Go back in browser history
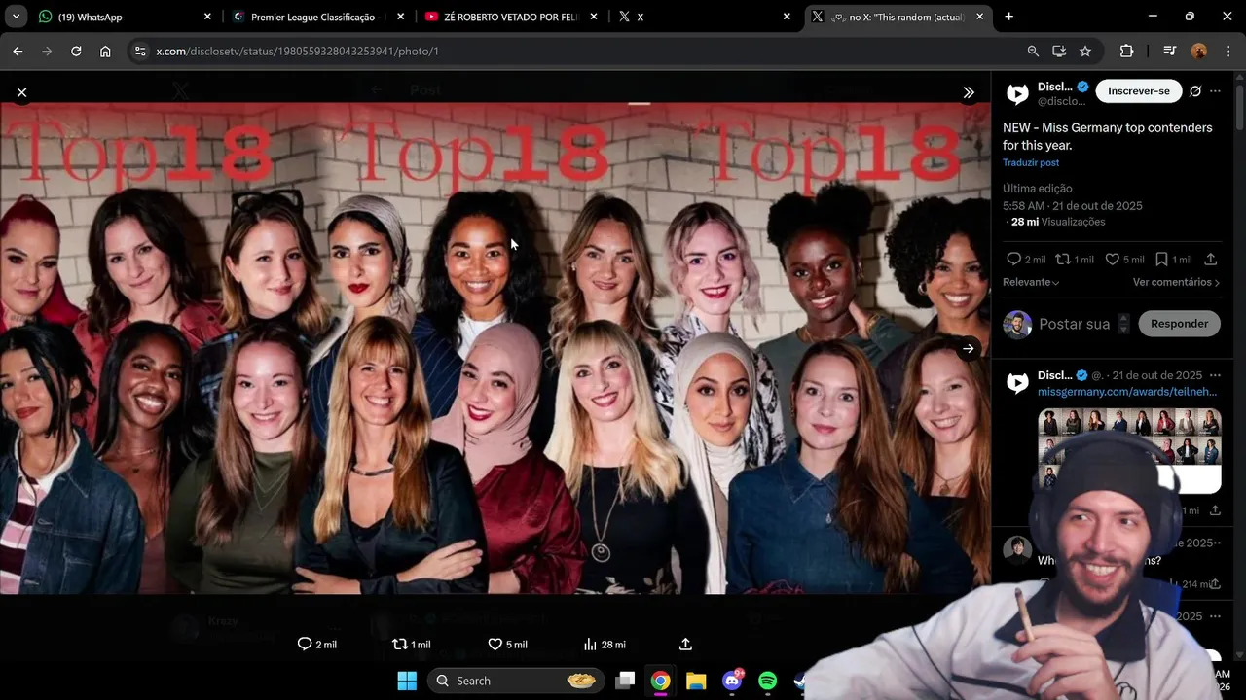1246x700 pixels. (18, 51)
